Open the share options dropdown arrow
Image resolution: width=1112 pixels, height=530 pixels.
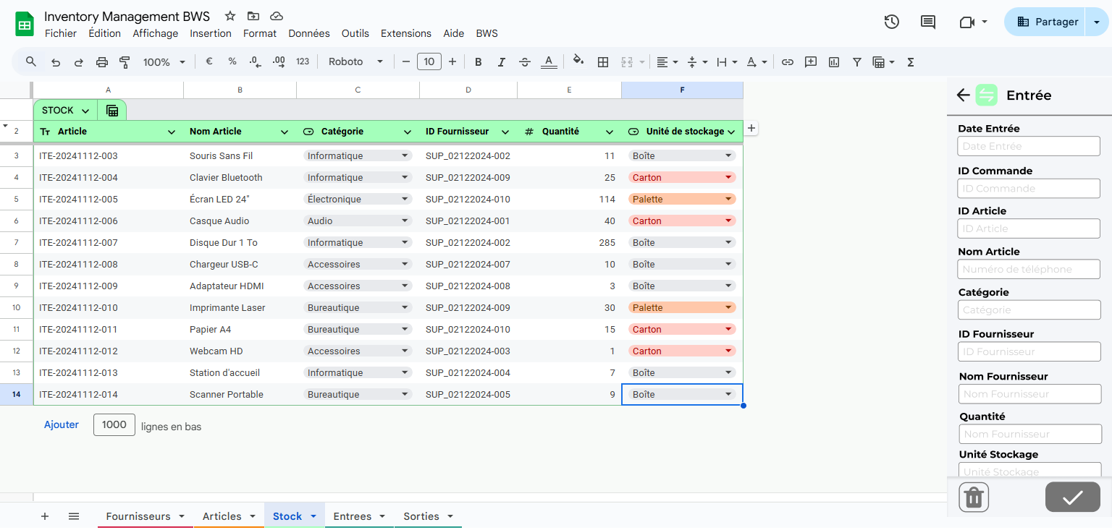click(1097, 22)
